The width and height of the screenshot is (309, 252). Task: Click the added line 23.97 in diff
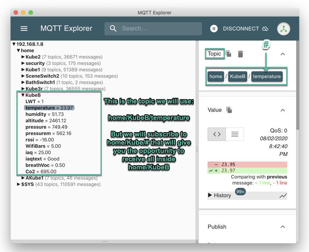(247, 170)
